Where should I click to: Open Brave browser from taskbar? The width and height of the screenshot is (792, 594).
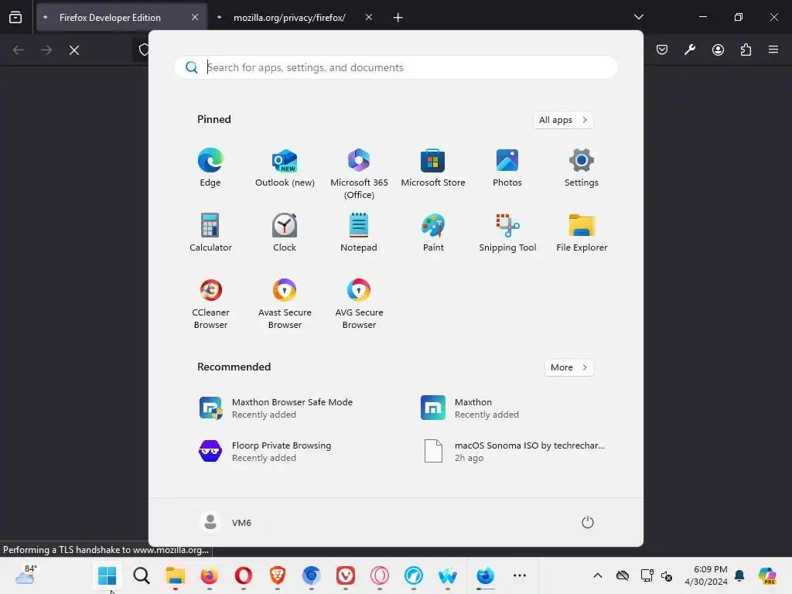pyautogui.click(x=278, y=575)
